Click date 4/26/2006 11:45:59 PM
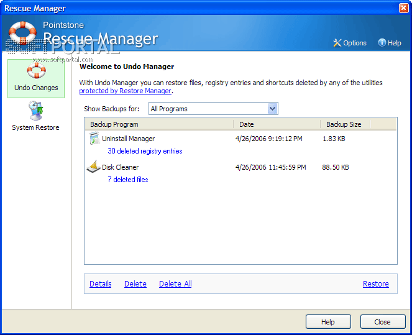Image resolution: width=412 pixels, height=335 pixels. tap(271, 167)
